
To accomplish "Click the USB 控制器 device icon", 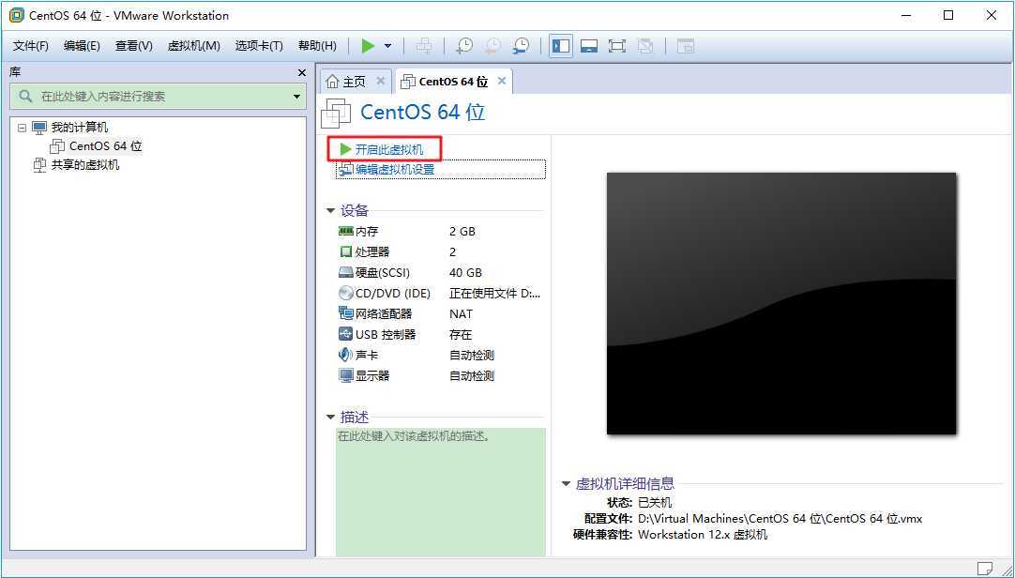I will point(346,335).
